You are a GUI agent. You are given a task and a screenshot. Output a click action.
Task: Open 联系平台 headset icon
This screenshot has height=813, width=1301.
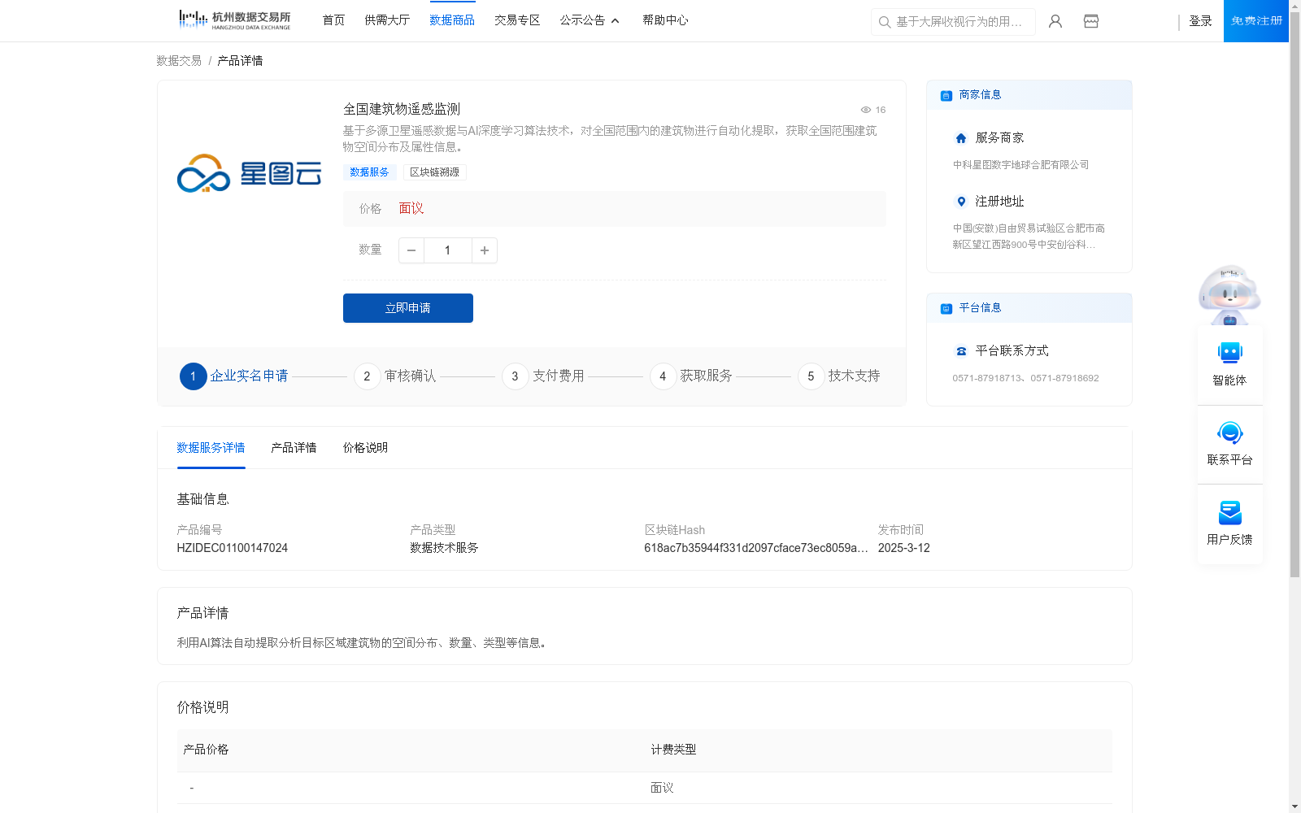point(1230,433)
